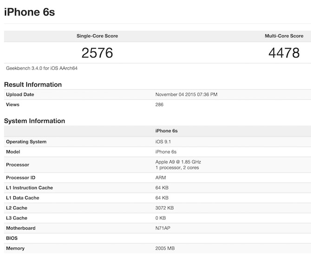The image size is (311, 256).
Task: Select the single-core score value 2576
Action: [97, 53]
